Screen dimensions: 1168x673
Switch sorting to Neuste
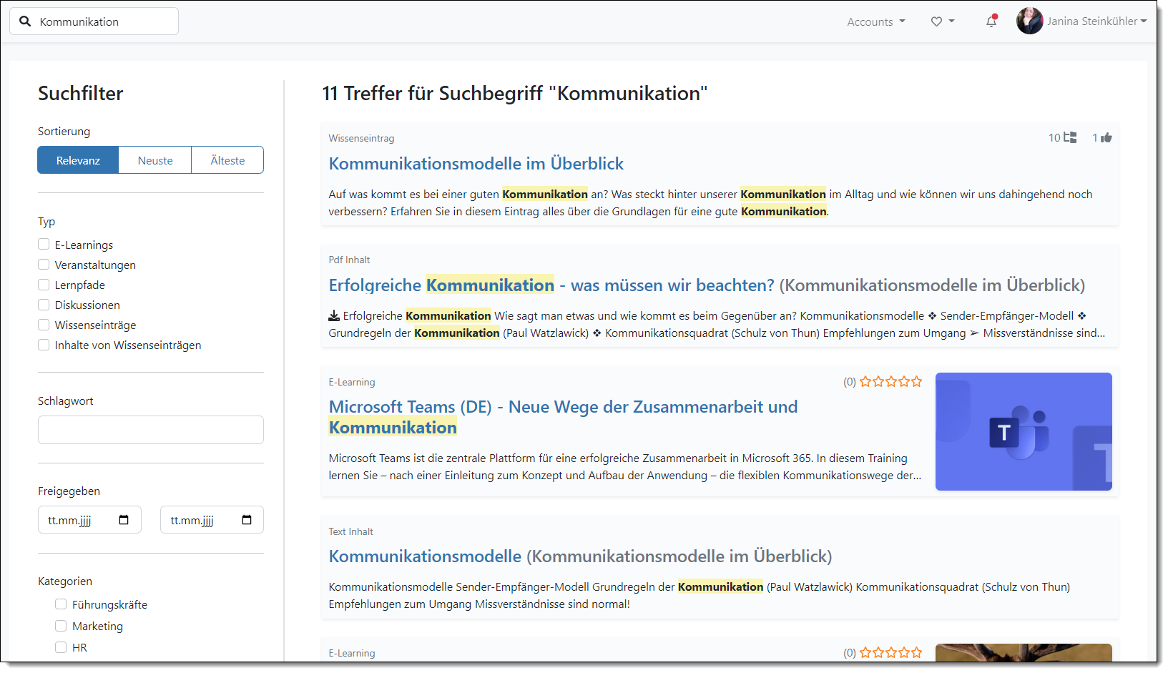154,159
